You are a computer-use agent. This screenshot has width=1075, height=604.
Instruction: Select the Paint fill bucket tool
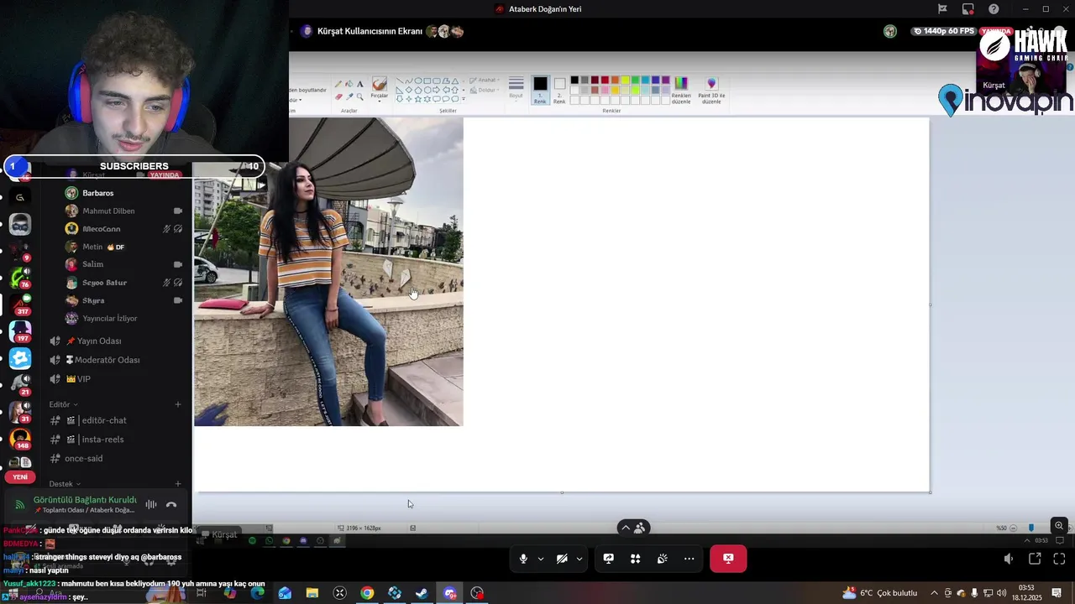(349, 84)
